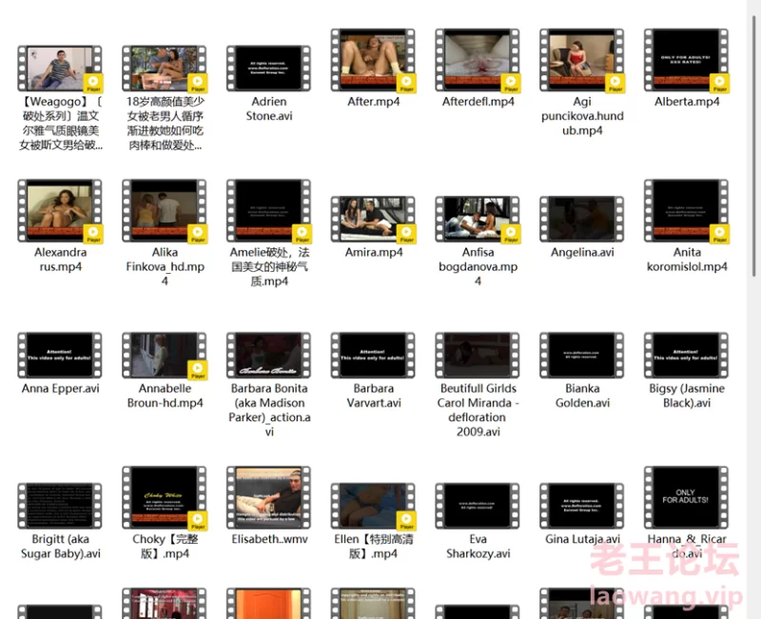Click the 'Anfisa bogdanova.mp4' file name
Viewport: 761px width, 619px height.
click(478, 267)
